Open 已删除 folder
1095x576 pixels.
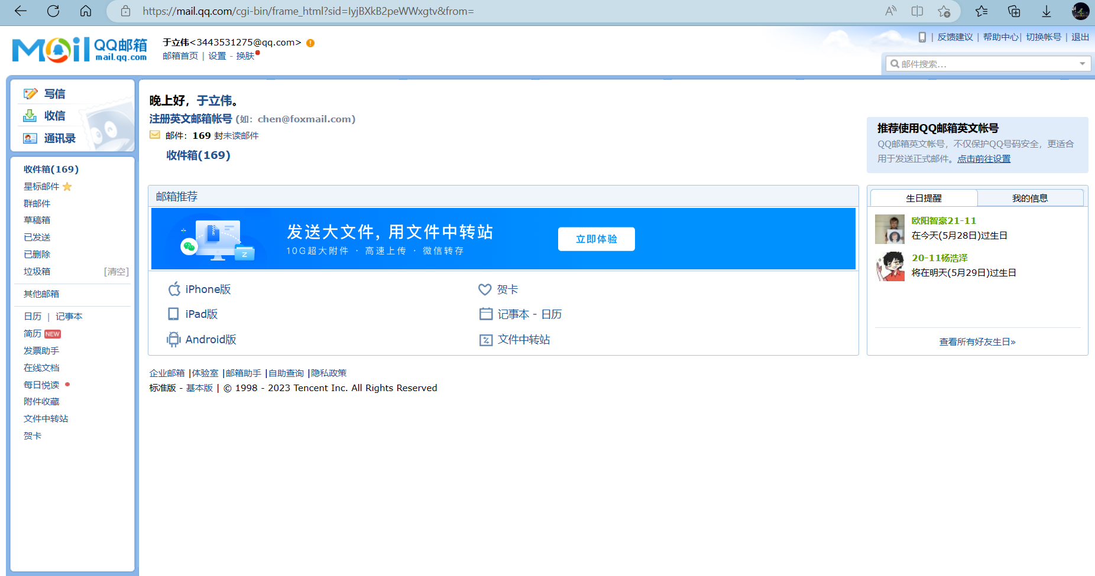[37, 254]
